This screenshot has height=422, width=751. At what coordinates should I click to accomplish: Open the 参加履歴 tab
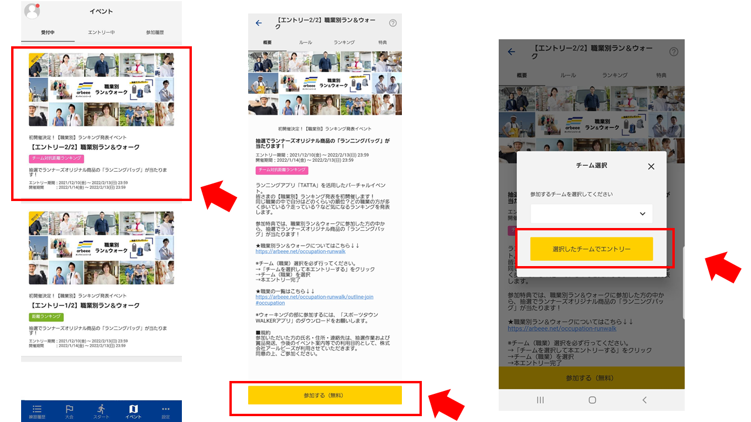[x=155, y=32]
